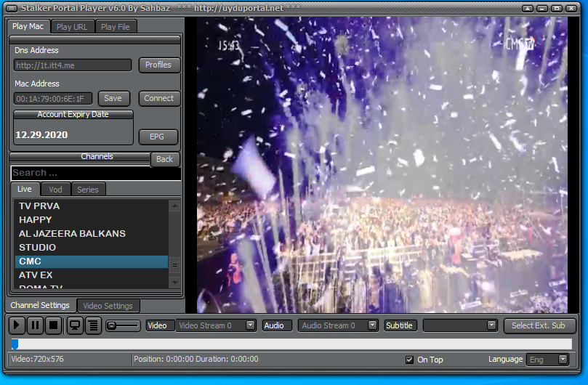Image resolution: width=588 pixels, height=385 pixels.
Task: Stop the video playback
Action: [53, 325]
